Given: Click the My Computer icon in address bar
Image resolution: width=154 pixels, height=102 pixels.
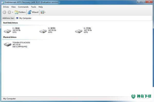Looking at the screenshot, I should [x=17, y=18].
